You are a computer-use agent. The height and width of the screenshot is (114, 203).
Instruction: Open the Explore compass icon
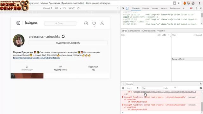pos(86,23)
